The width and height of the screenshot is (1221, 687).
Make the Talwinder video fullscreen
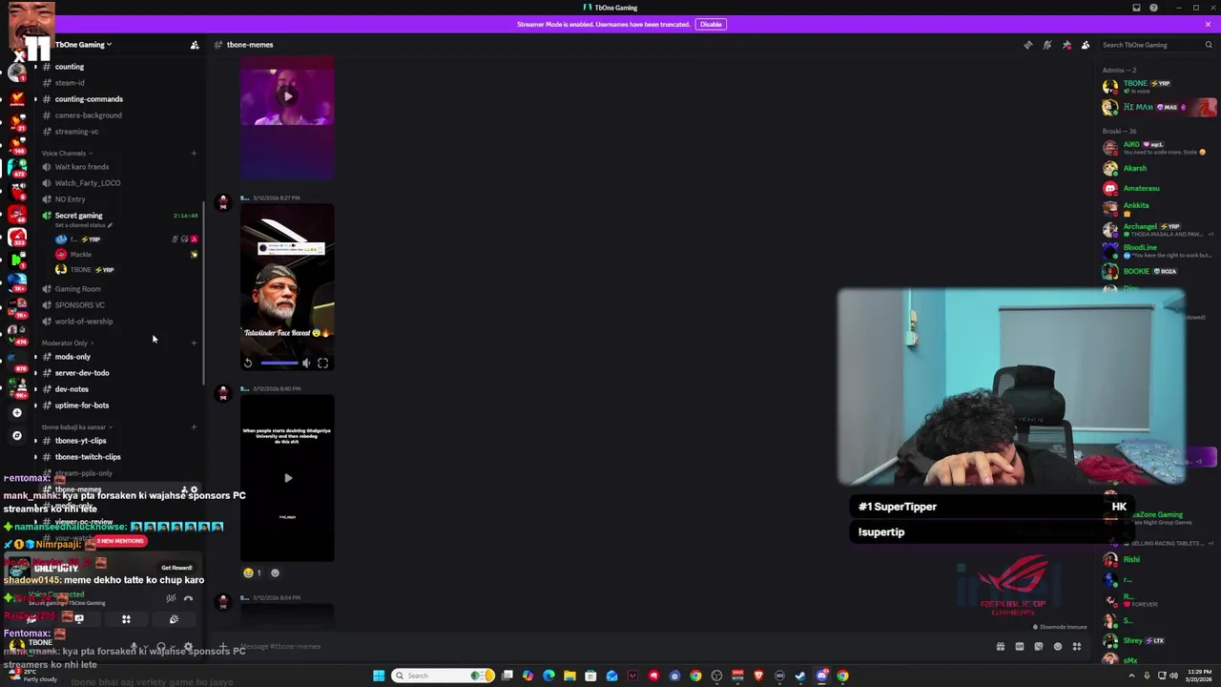322,363
